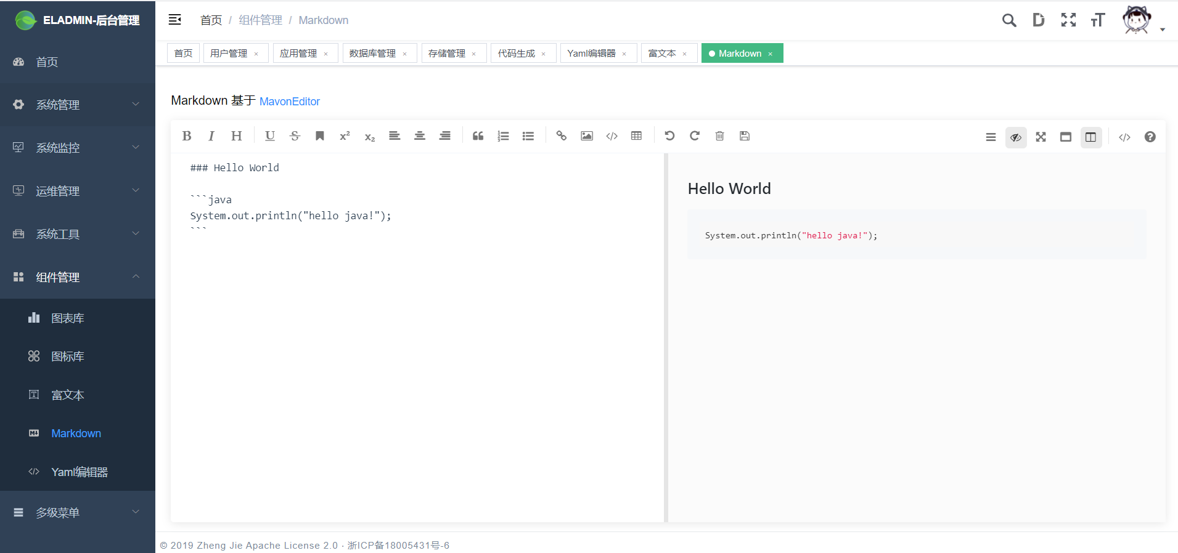Insert a blockquote
This screenshot has height=553, width=1178.
478,136
